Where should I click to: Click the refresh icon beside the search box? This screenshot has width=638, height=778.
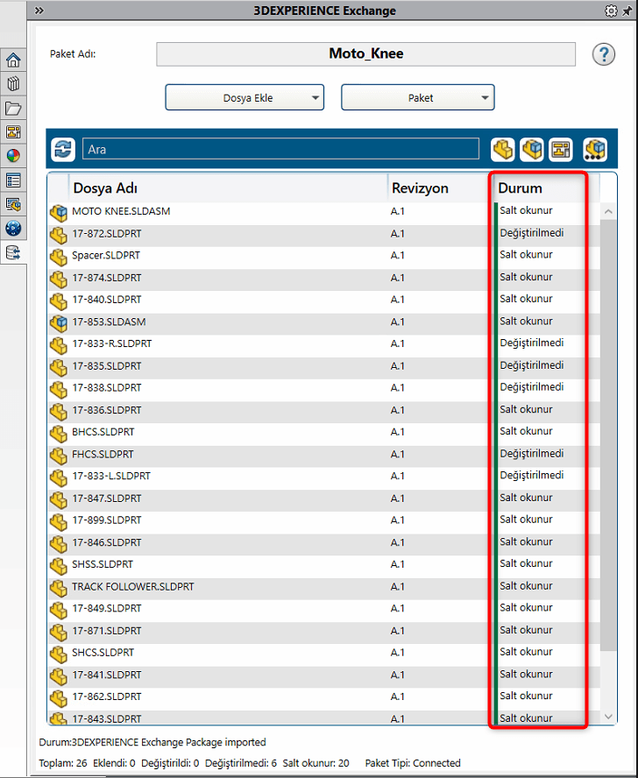point(63,149)
